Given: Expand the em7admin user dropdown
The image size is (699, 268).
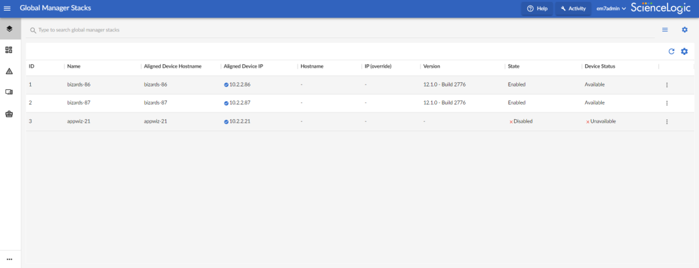Looking at the screenshot, I should (611, 9).
